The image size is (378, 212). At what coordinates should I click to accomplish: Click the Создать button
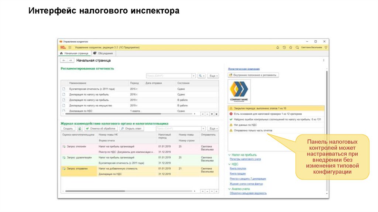coord(68,129)
